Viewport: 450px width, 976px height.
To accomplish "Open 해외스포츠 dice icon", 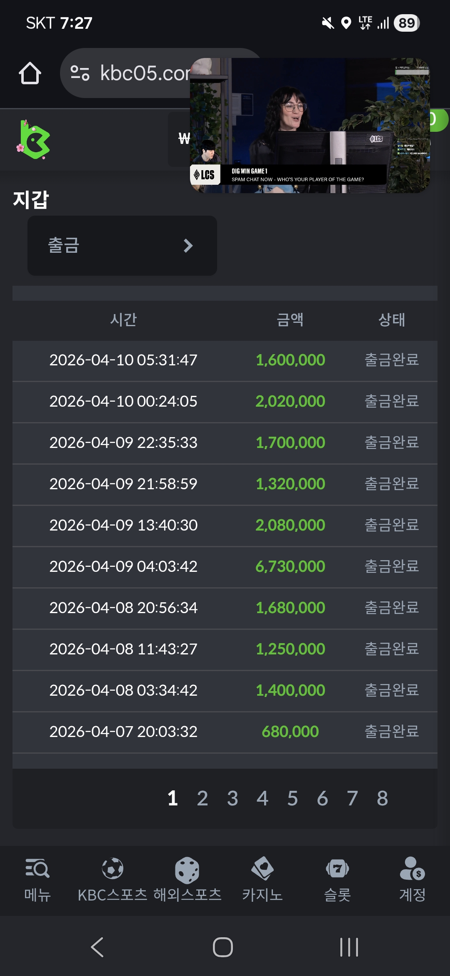I will click(187, 870).
